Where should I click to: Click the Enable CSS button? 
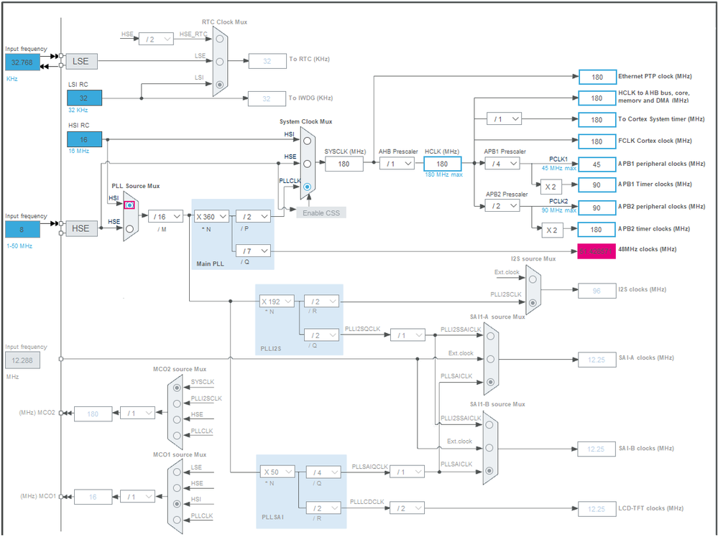pyautogui.click(x=321, y=213)
